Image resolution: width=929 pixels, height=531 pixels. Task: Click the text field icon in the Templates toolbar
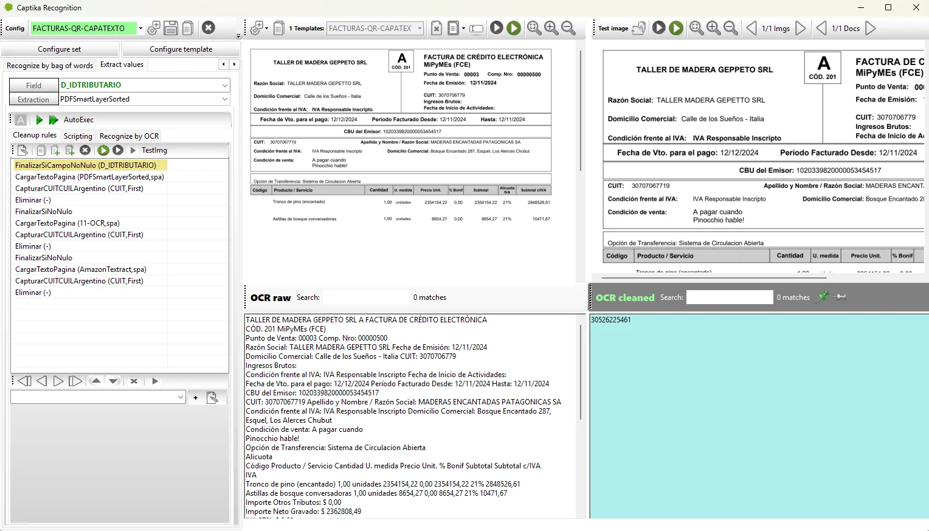pyautogui.click(x=477, y=29)
